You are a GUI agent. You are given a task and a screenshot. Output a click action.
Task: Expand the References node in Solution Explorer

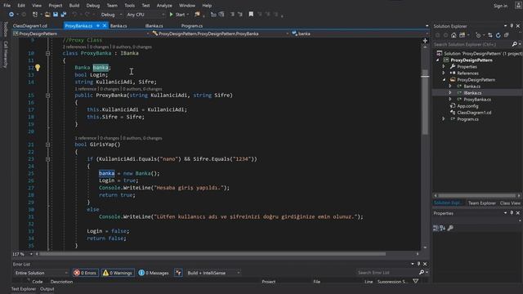tap(444, 73)
